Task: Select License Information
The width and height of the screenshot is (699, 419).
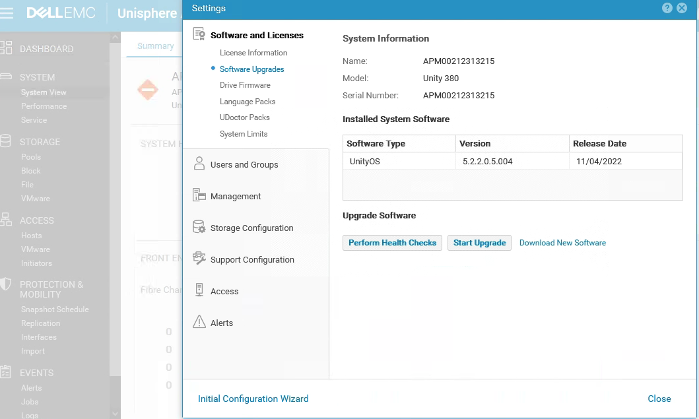Action: pos(253,53)
